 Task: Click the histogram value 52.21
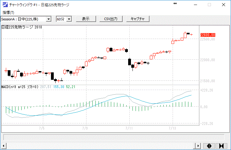pyautogui.click(x=71, y=87)
